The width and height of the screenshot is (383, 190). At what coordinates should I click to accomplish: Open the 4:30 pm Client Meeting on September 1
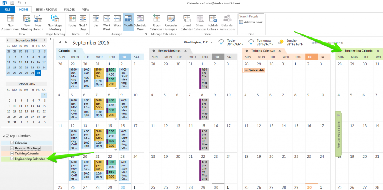[x=205, y=78]
